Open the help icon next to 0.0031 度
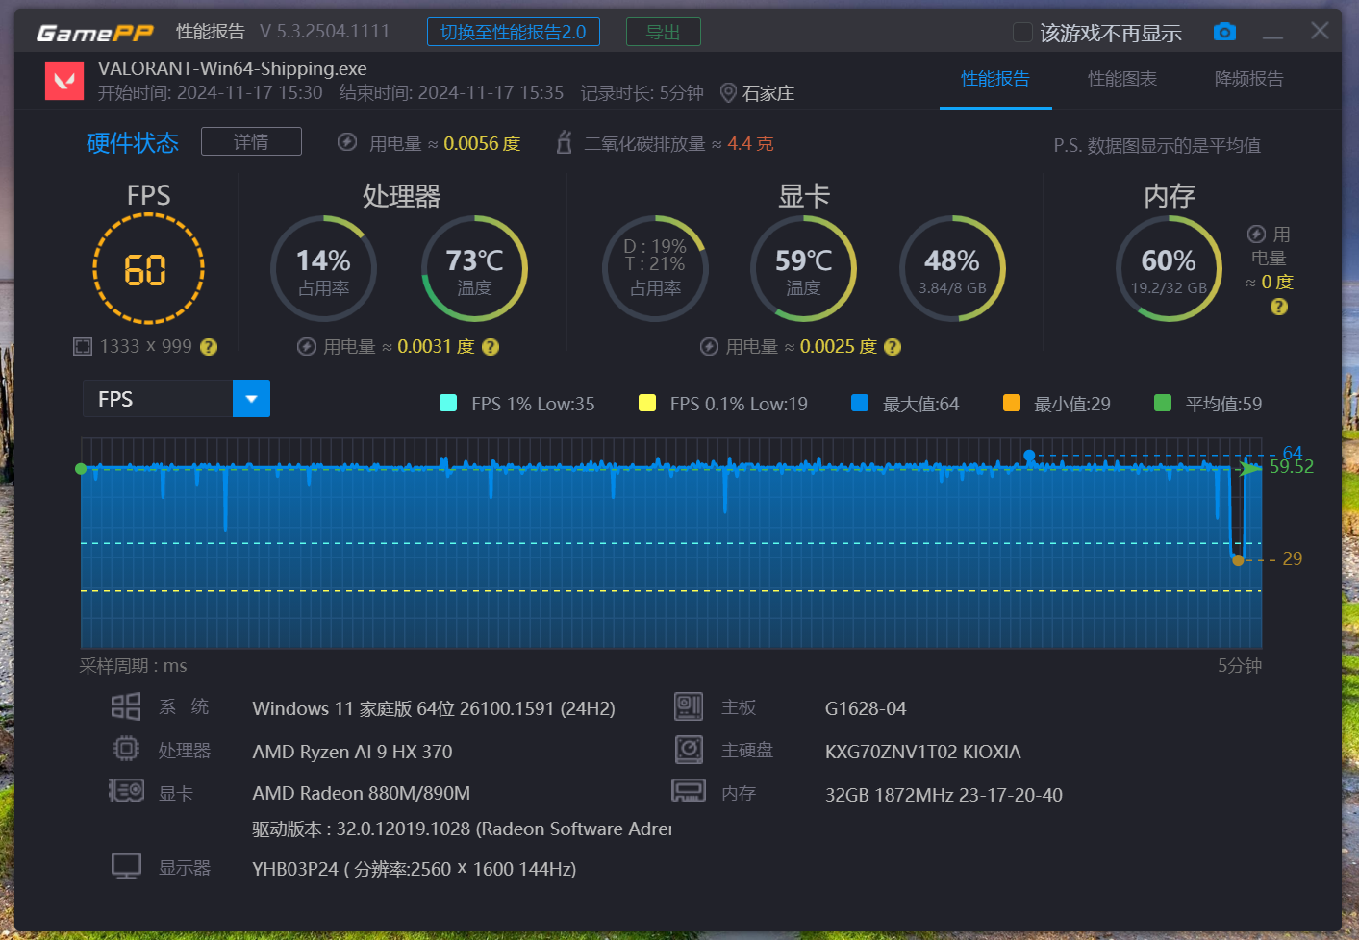 click(491, 347)
